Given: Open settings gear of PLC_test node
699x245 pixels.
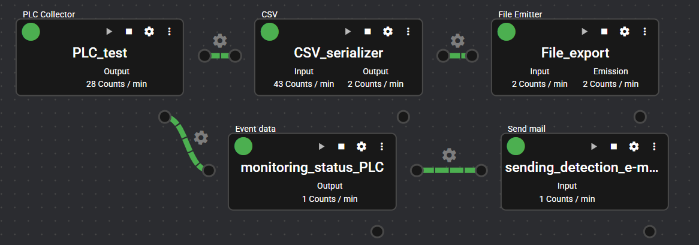Looking at the screenshot, I should (149, 32).
